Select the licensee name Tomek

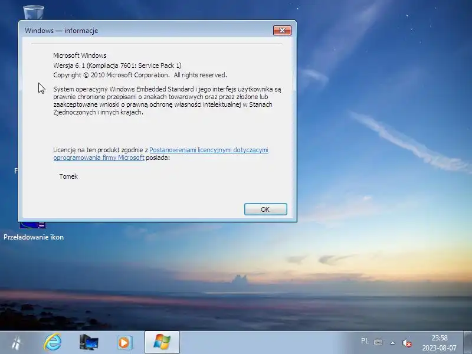coord(68,176)
